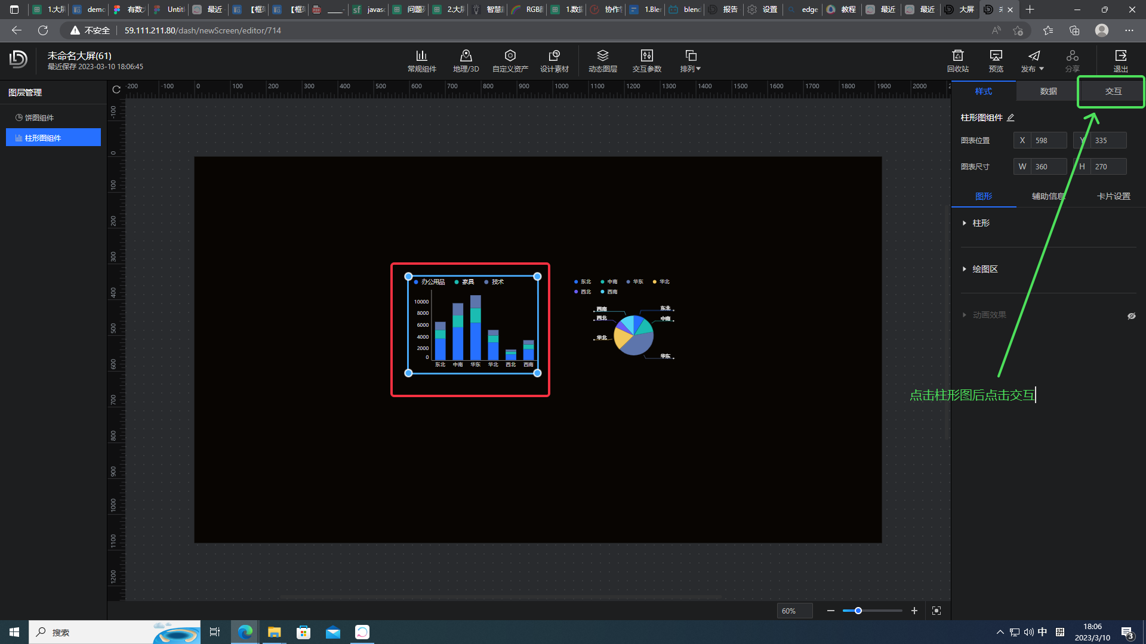Open File Explorer from taskbar
The image size is (1146, 644).
(274, 632)
